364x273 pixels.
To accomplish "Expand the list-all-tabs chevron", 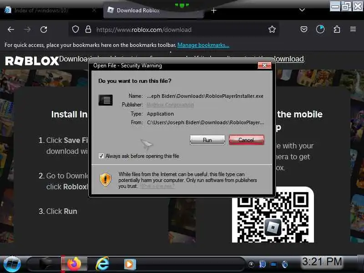I will click(302, 10).
